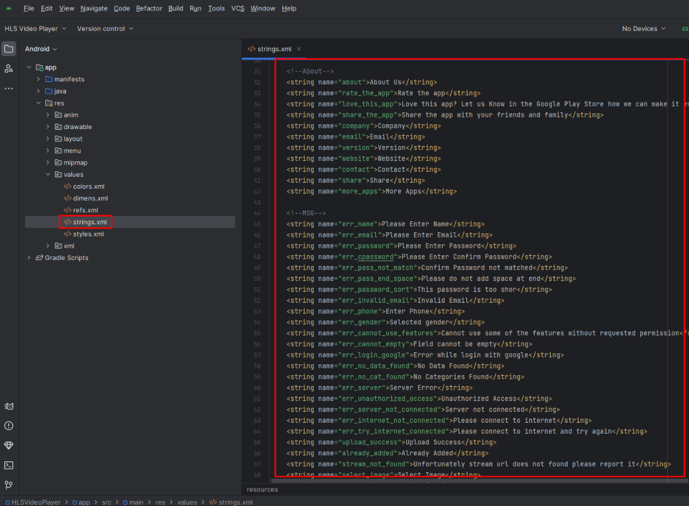Open the Logcat tool window icon
The height and width of the screenshot is (506, 689).
coord(9,406)
